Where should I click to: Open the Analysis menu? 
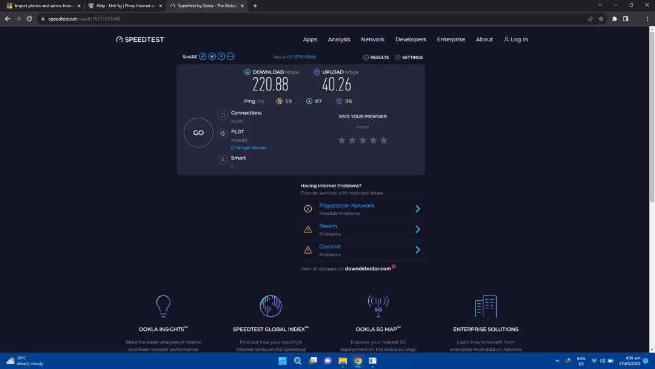pos(339,39)
